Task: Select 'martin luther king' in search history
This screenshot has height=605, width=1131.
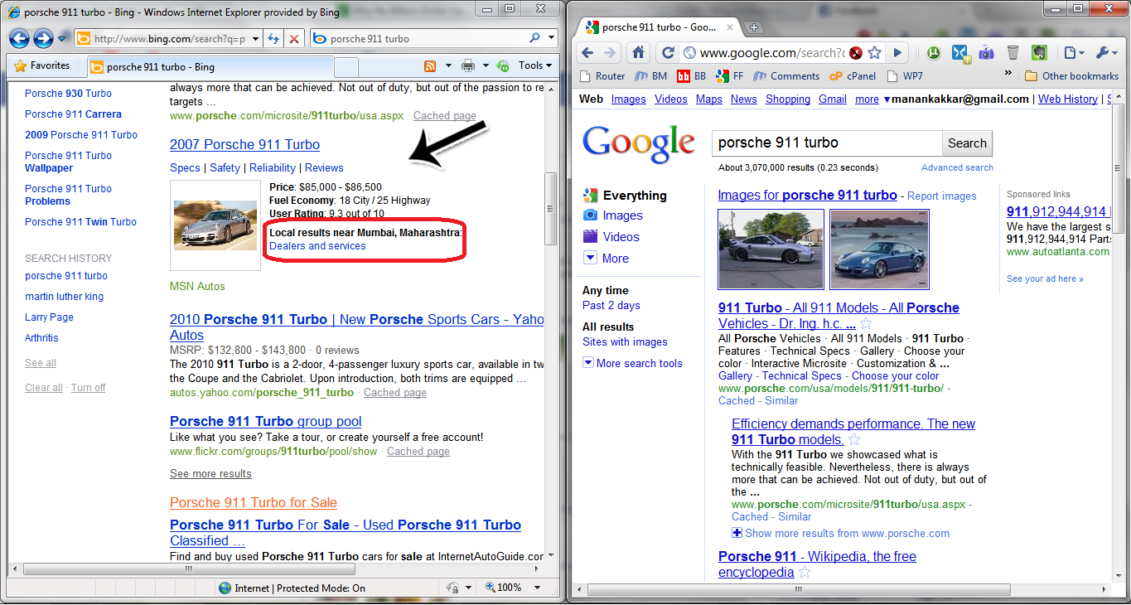Action: click(64, 297)
